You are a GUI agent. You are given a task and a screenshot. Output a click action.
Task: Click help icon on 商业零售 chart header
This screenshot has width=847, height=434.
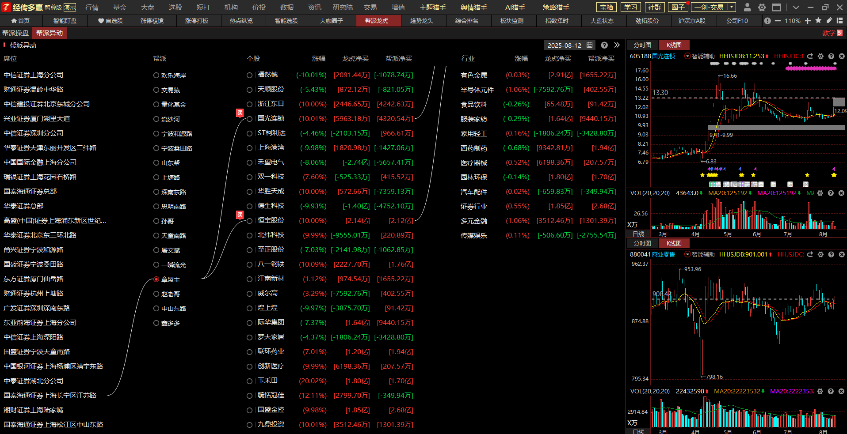(x=831, y=254)
